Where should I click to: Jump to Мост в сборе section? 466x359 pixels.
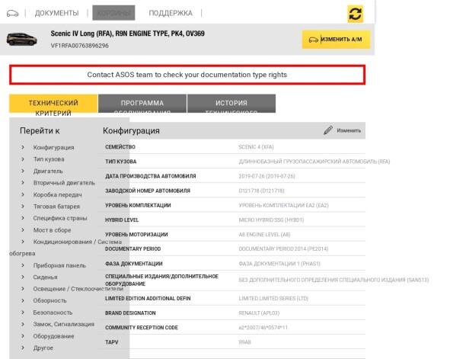(x=52, y=230)
